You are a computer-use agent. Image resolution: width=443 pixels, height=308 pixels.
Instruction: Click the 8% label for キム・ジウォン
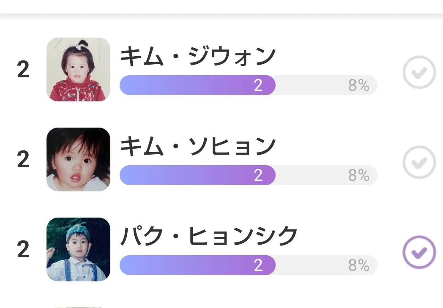(x=359, y=85)
